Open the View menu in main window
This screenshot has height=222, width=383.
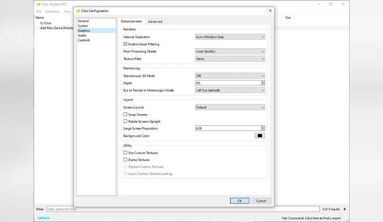coord(67,11)
